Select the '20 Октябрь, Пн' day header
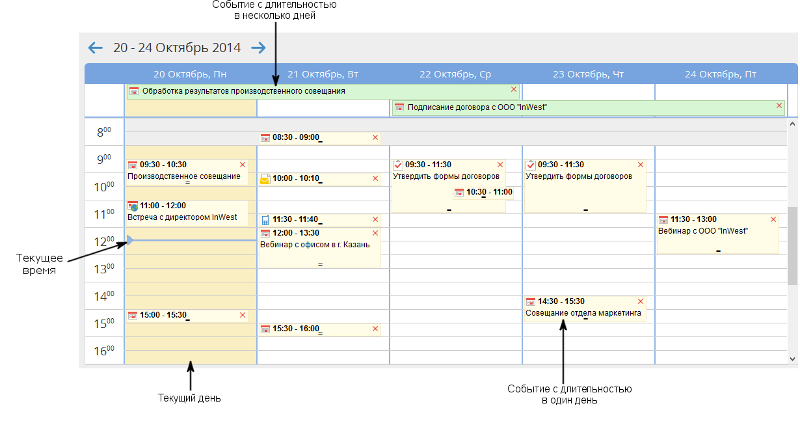Image resolution: width=800 pixels, height=423 pixels. [191, 74]
